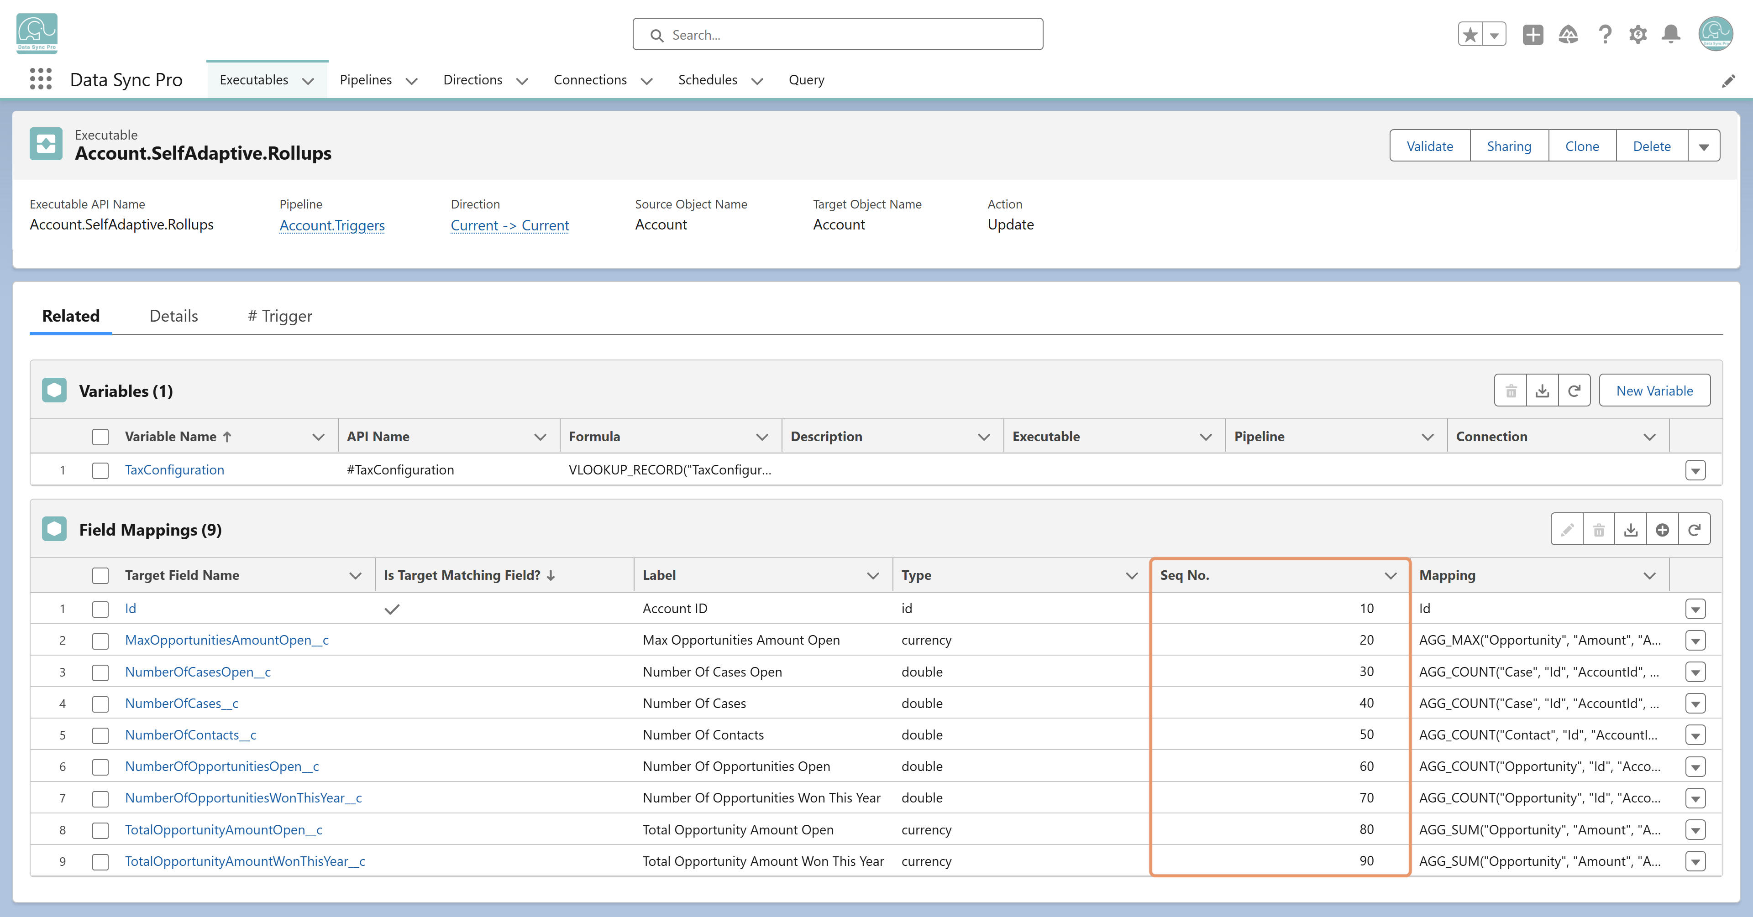Click the global create plus icon

1533,34
